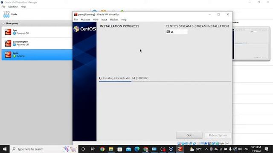Click the VM preview thumbnail

point(251,44)
